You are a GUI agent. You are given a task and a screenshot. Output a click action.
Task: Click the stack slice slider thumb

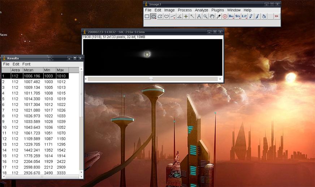pyautogui.click(x=151, y=79)
